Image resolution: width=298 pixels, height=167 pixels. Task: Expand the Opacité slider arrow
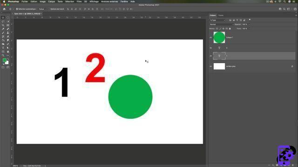tap(249, 25)
